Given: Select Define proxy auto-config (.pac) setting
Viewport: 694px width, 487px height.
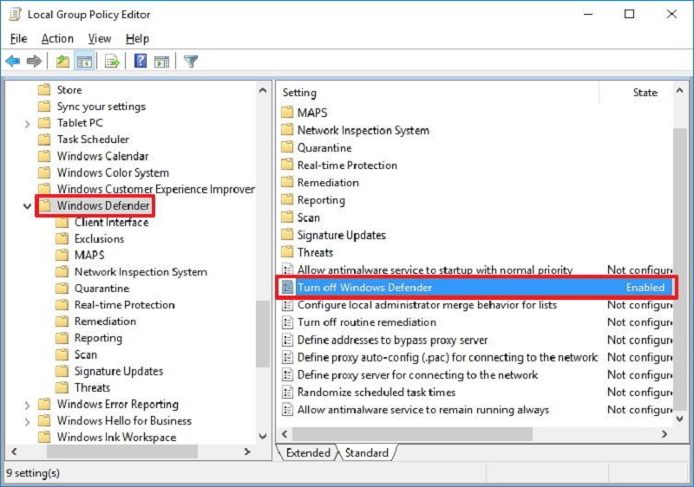Looking at the screenshot, I should click(447, 357).
